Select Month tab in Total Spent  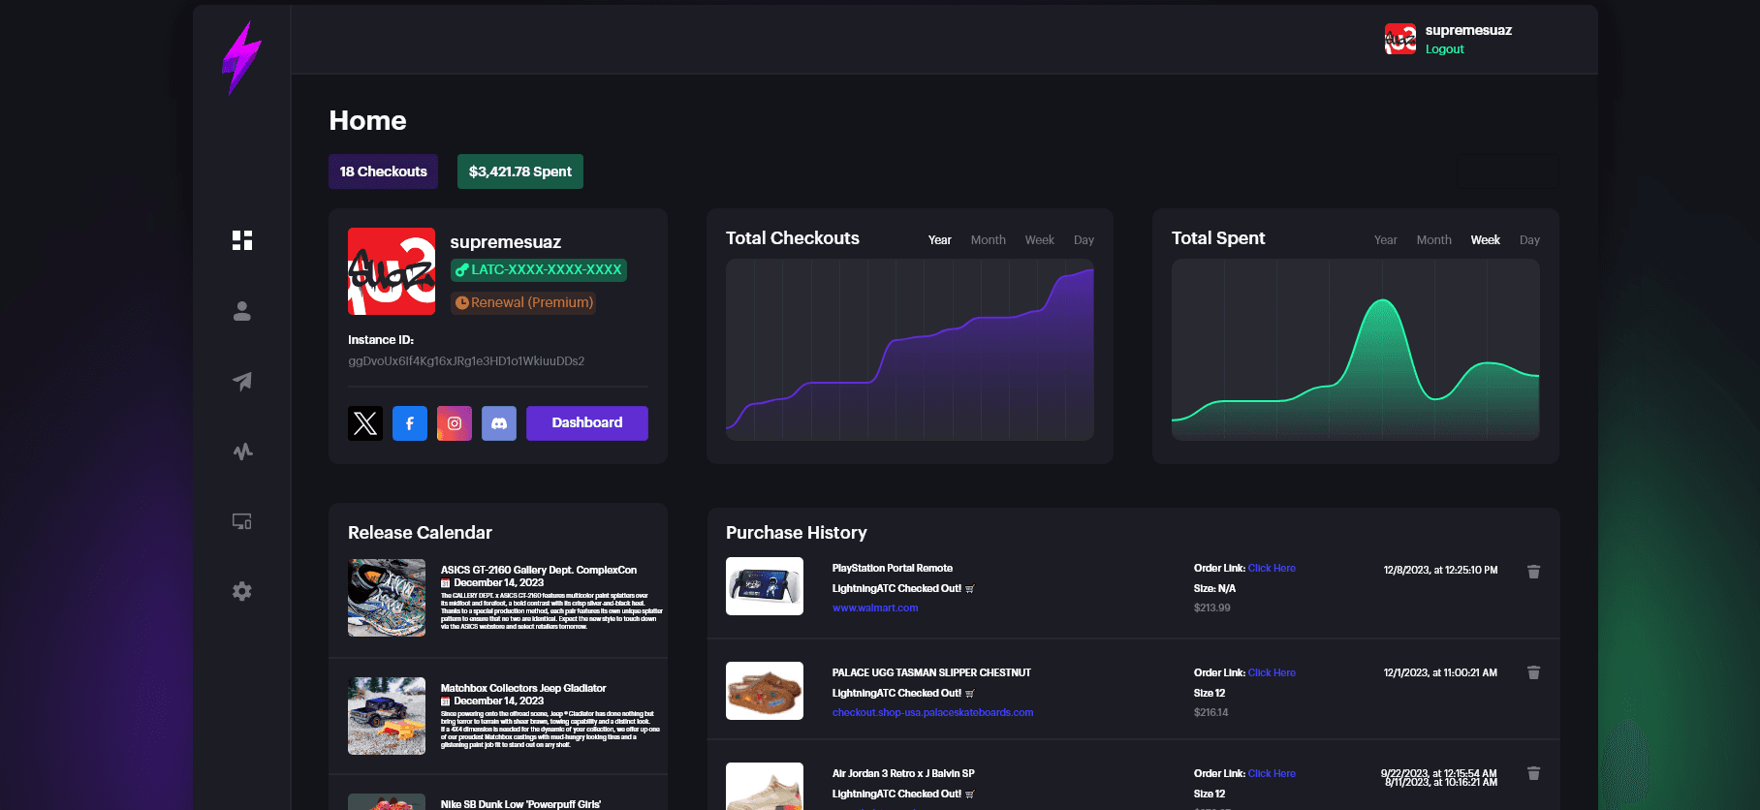pyautogui.click(x=1434, y=240)
